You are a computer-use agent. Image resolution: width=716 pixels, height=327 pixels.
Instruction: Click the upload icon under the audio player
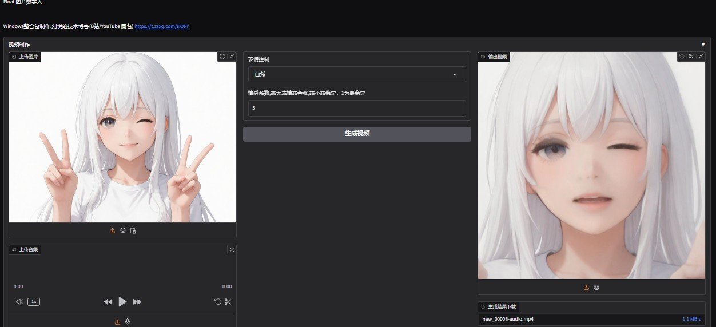pyautogui.click(x=117, y=322)
